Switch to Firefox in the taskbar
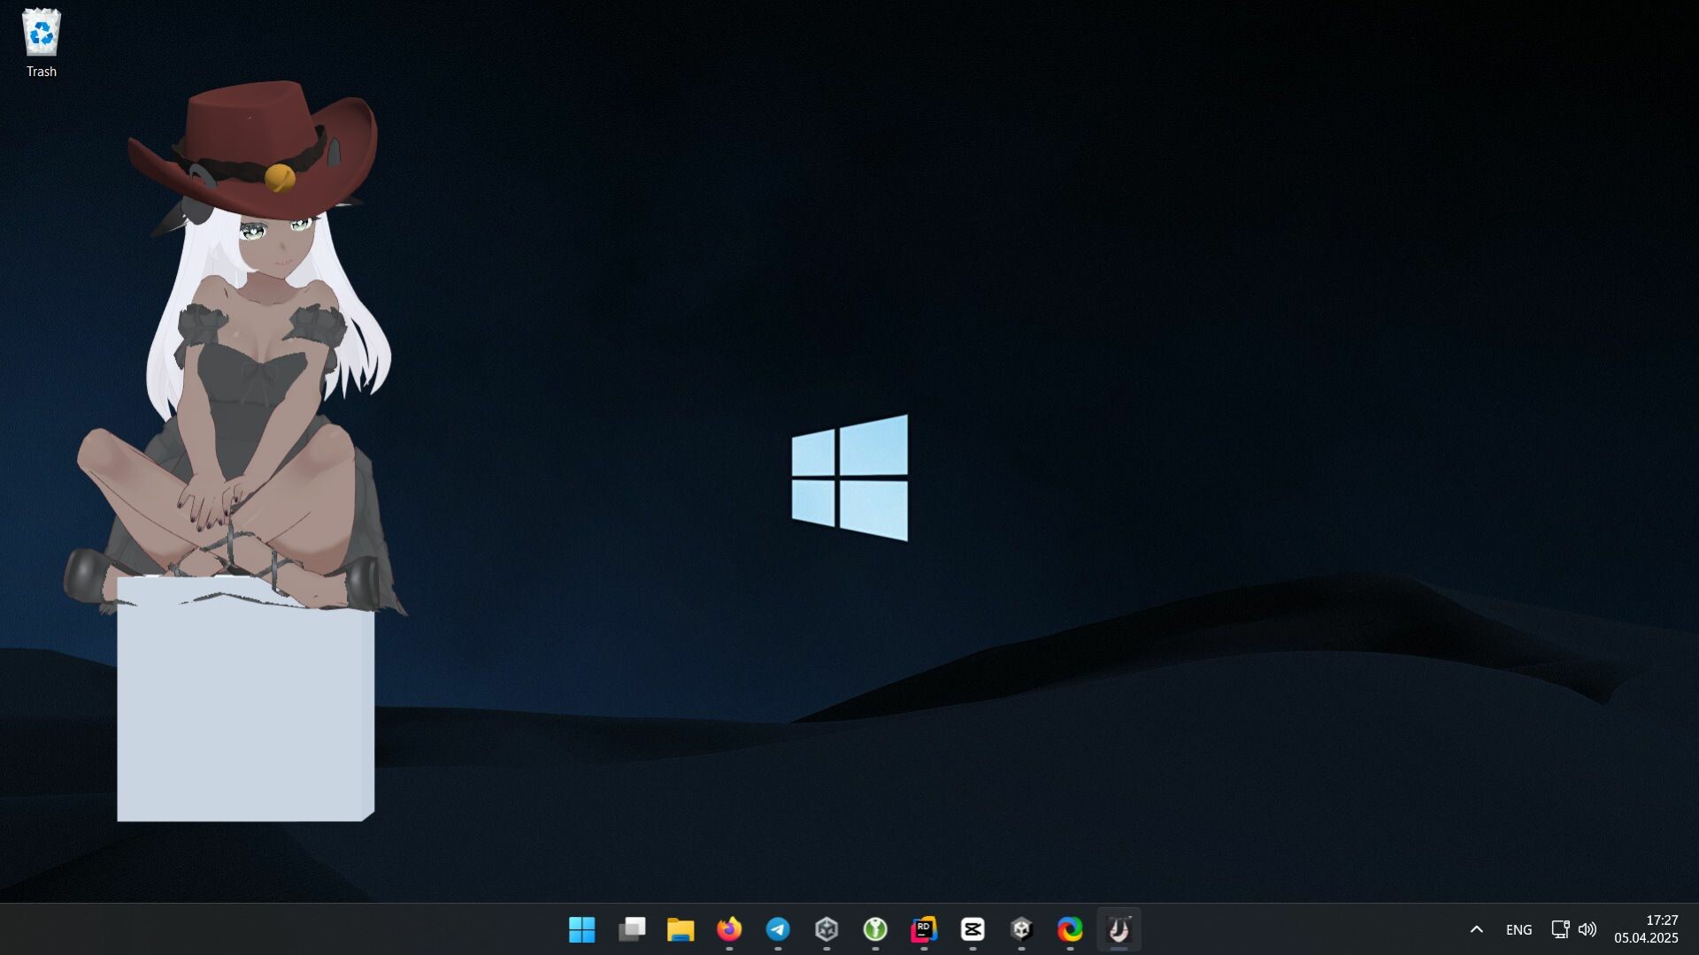 (729, 929)
